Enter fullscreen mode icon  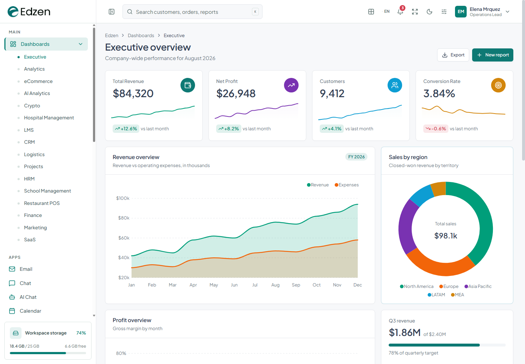click(415, 12)
